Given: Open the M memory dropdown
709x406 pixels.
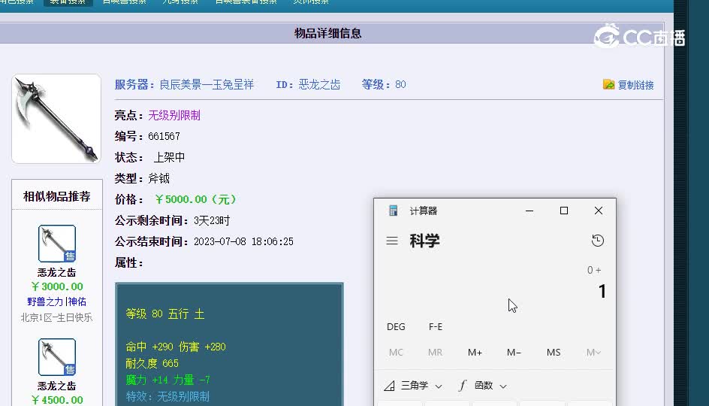Looking at the screenshot, I should pos(593,352).
